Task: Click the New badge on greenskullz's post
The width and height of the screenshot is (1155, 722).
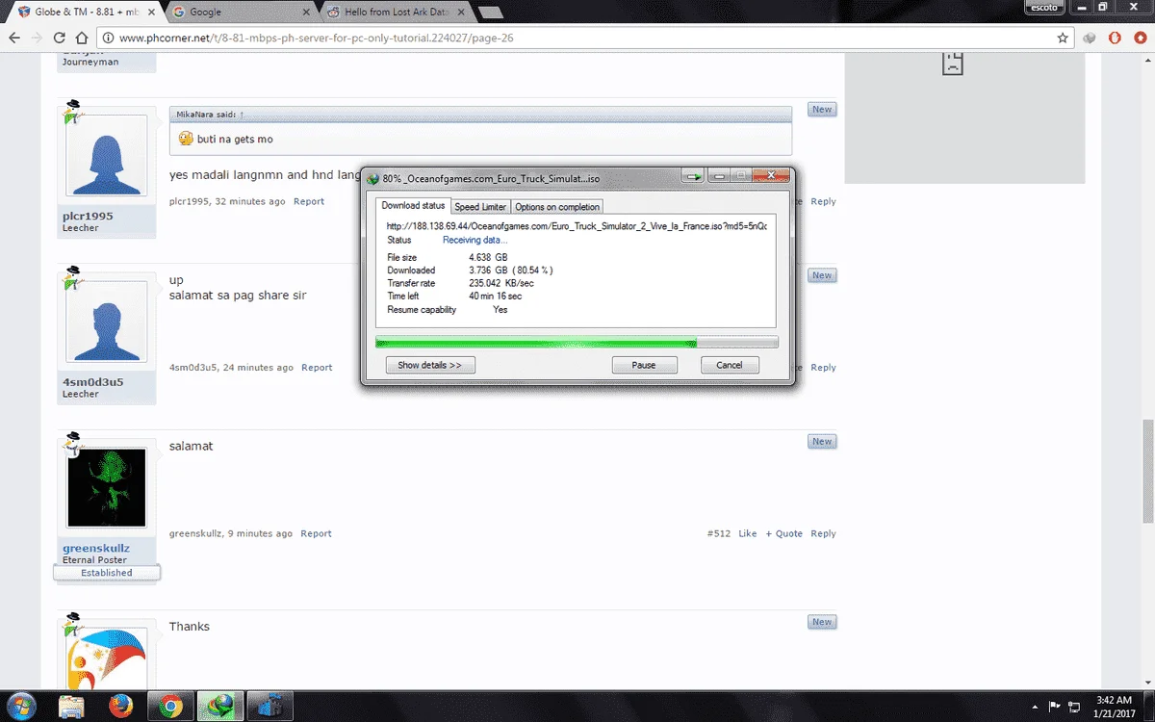Action: [822, 442]
